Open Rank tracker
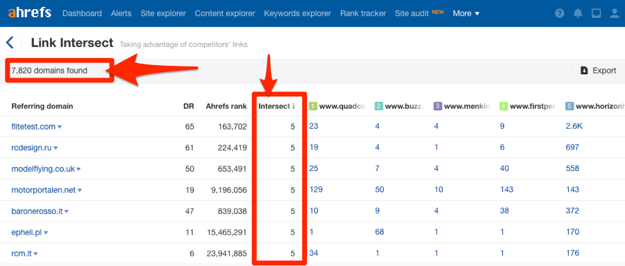Image resolution: width=625 pixels, height=266 pixels. point(363,14)
